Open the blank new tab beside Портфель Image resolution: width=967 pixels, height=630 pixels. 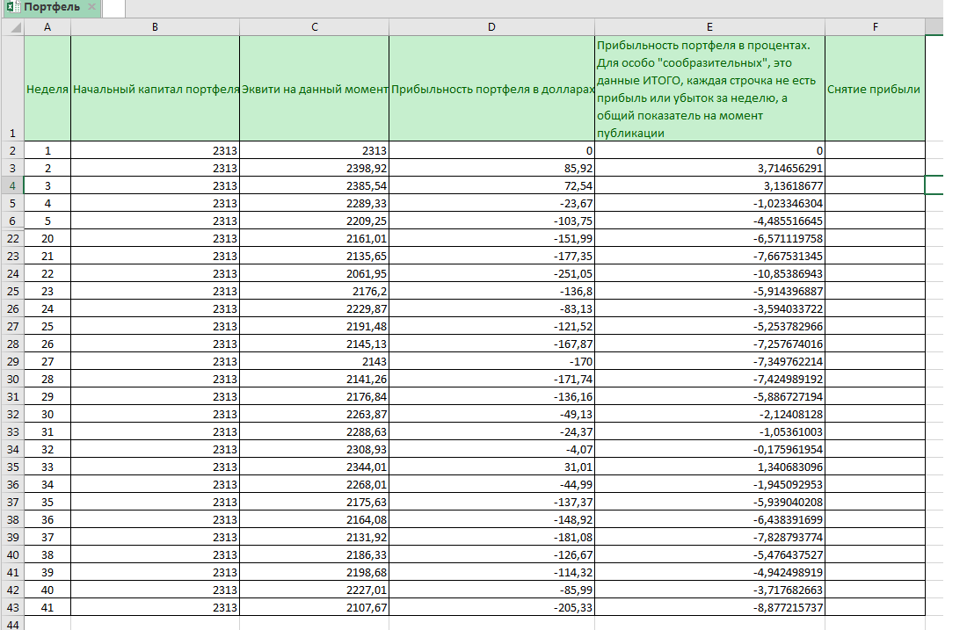pos(113,8)
